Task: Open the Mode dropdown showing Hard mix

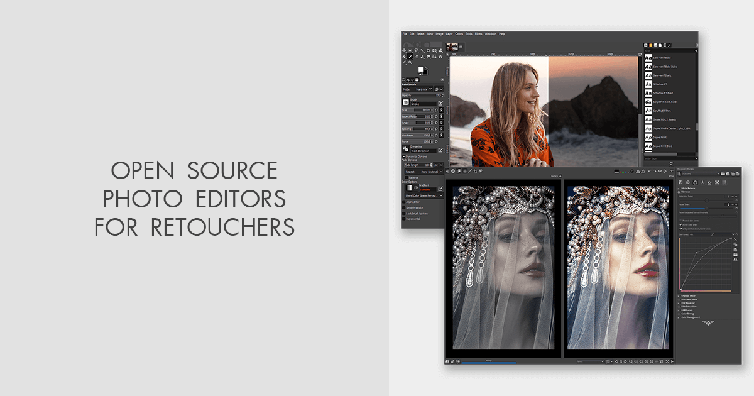Action: click(423, 89)
